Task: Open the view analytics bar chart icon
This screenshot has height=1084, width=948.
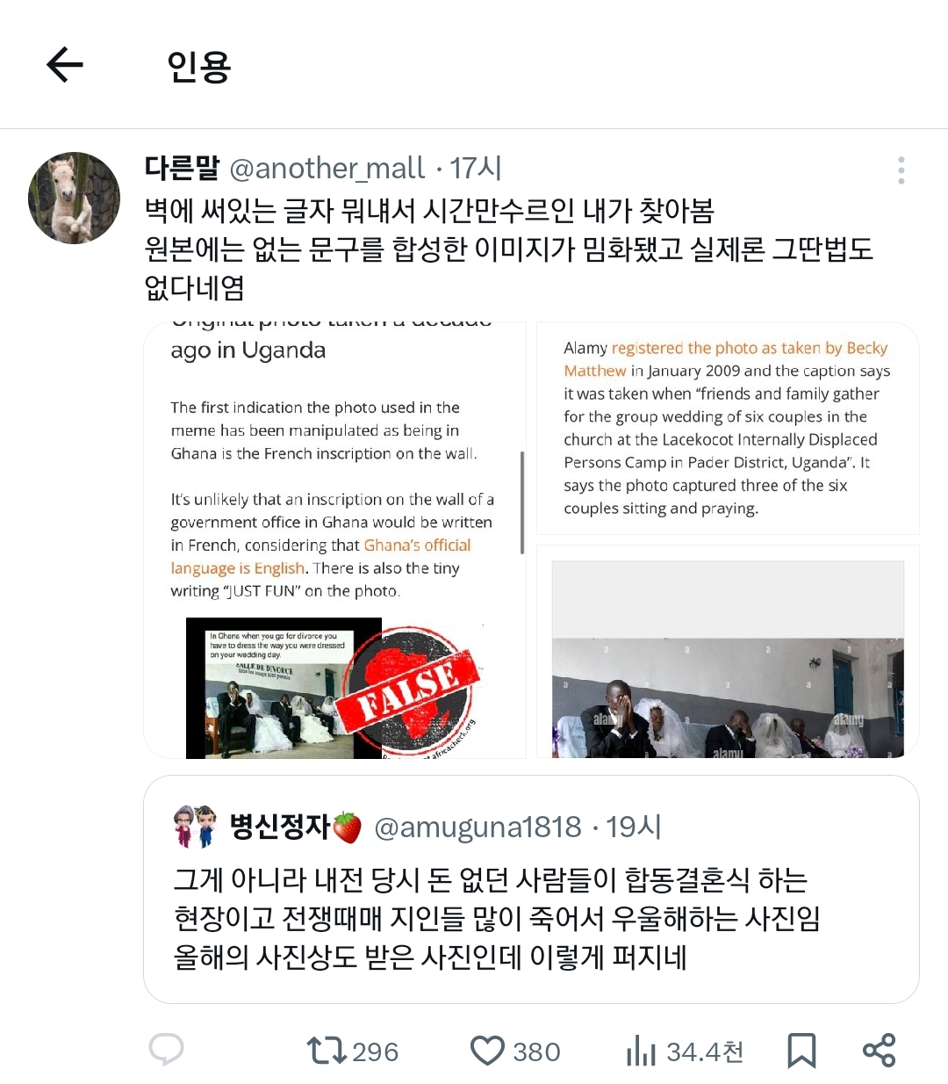Action: tap(641, 1051)
